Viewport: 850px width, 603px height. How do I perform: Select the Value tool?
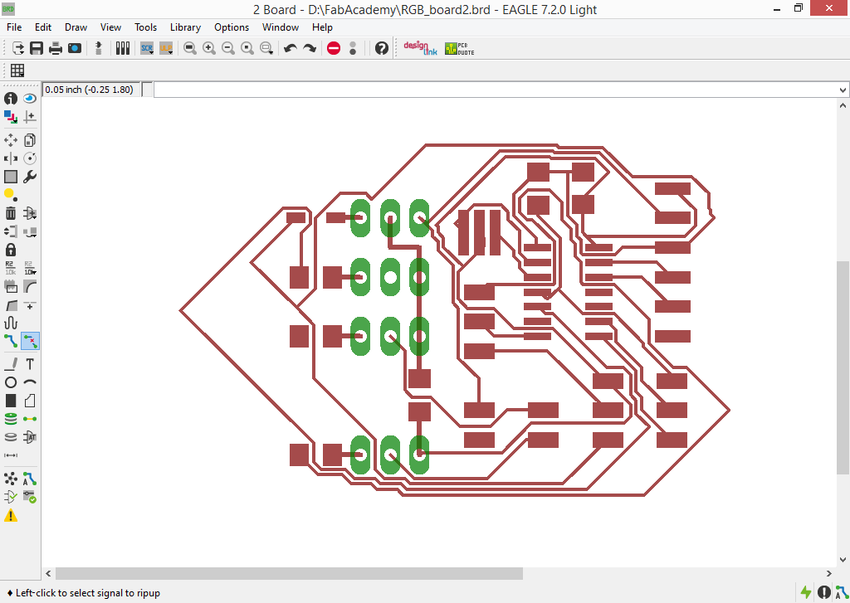[30, 268]
